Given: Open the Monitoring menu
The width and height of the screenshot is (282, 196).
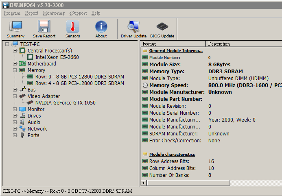Looking at the screenshot, I should pyautogui.click(x=54, y=13).
